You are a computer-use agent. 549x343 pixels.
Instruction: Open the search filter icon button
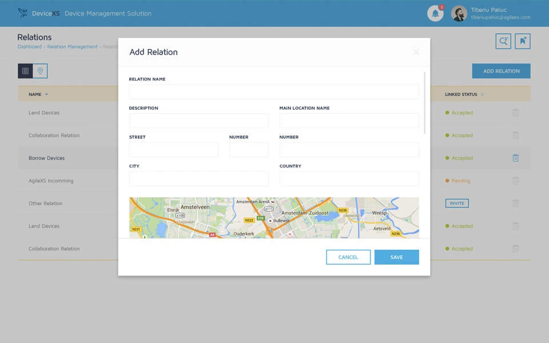[x=503, y=41]
